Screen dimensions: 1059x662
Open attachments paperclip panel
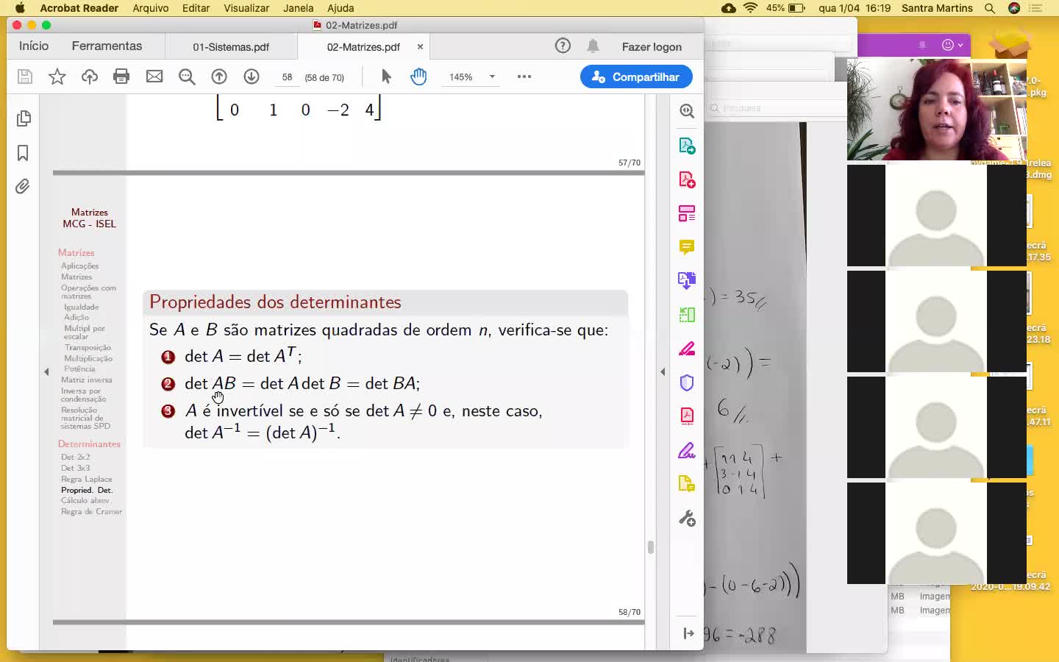click(x=23, y=186)
